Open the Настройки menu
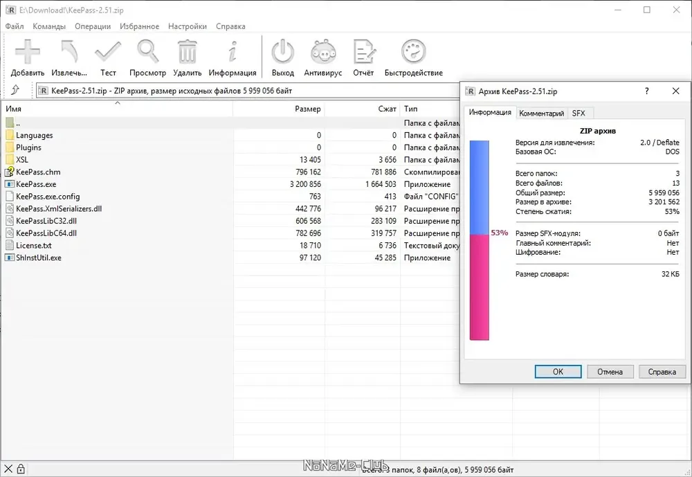 (x=187, y=26)
